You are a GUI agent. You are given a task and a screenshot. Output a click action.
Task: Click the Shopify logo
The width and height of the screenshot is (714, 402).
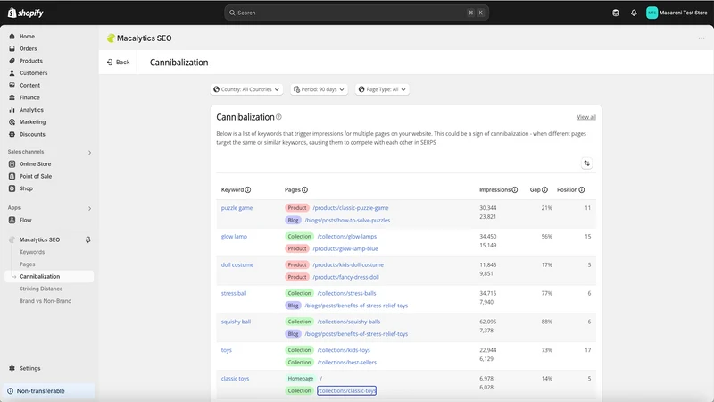[26, 13]
